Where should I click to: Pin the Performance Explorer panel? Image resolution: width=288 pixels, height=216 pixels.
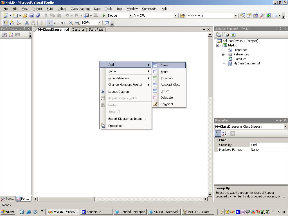[x=24, y=28]
